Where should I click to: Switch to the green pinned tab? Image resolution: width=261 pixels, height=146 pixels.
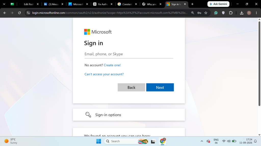pos(12,4)
